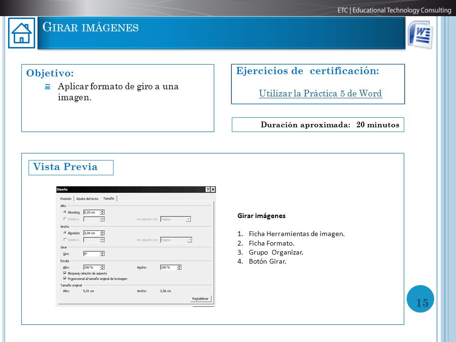This screenshot has height=342, width=456.
Task: Click the home icon beside the slide title
Action: pos(21,33)
